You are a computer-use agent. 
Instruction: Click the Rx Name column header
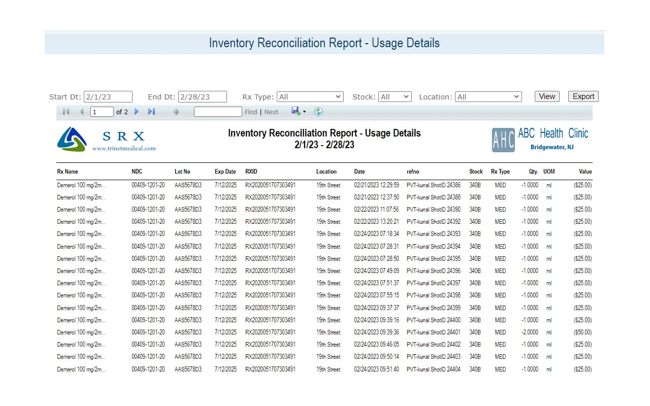pyautogui.click(x=68, y=172)
